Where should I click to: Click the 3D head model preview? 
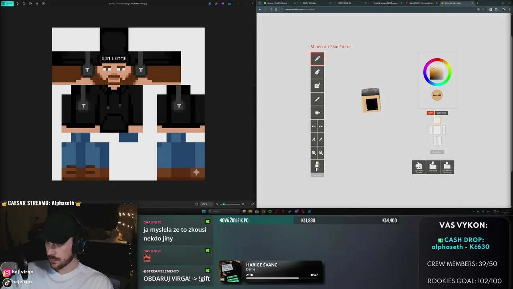pyautogui.click(x=371, y=100)
